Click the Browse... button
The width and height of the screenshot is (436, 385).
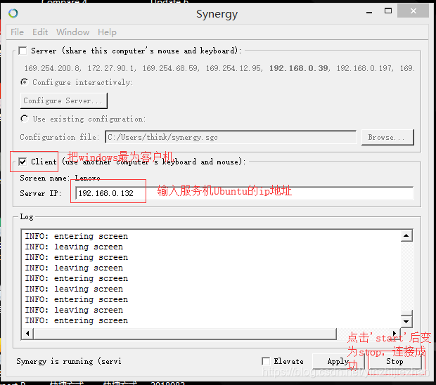pyautogui.click(x=387, y=137)
